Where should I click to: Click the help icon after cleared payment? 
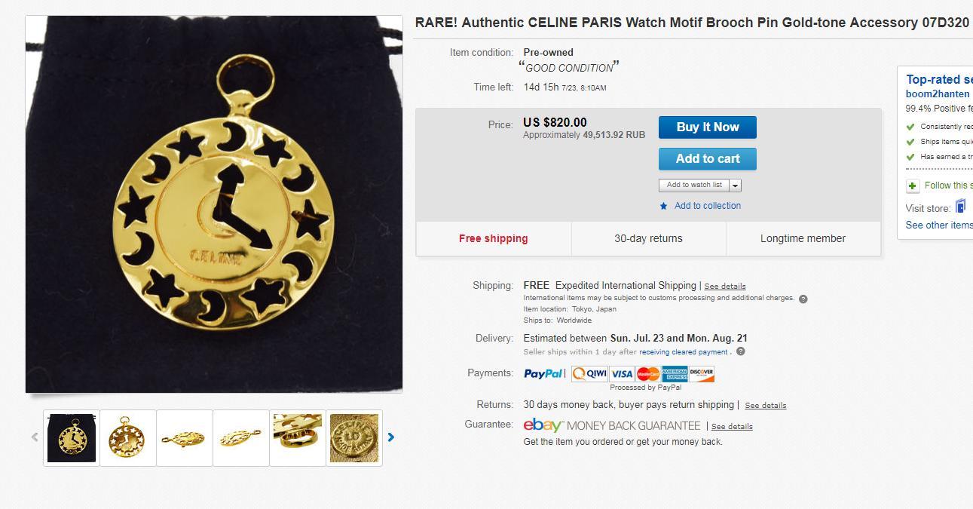740,351
